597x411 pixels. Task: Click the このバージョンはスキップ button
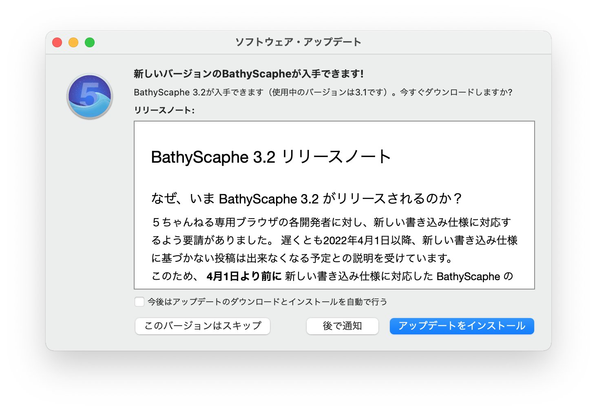[x=203, y=326]
